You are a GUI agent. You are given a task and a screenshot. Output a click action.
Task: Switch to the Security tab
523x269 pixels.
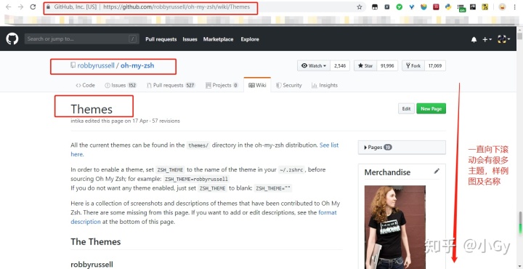click(289, 85)
